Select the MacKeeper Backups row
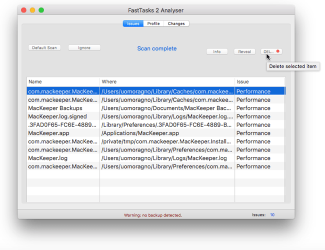The image size is (325, 250). click(x=156, y=108)
